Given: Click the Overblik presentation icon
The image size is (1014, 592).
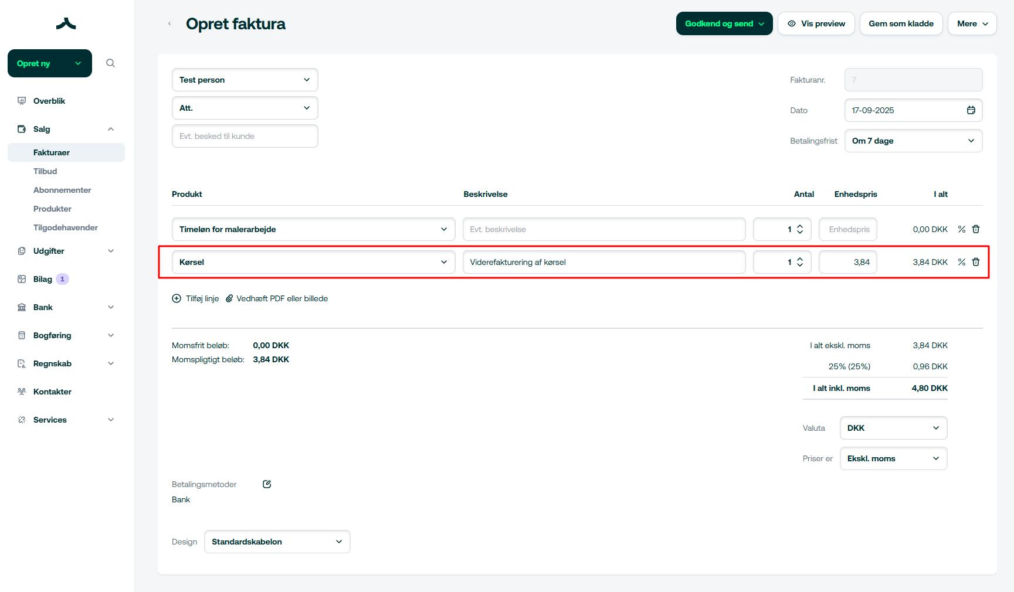Looking at the screenshot, I should (22, 101).
